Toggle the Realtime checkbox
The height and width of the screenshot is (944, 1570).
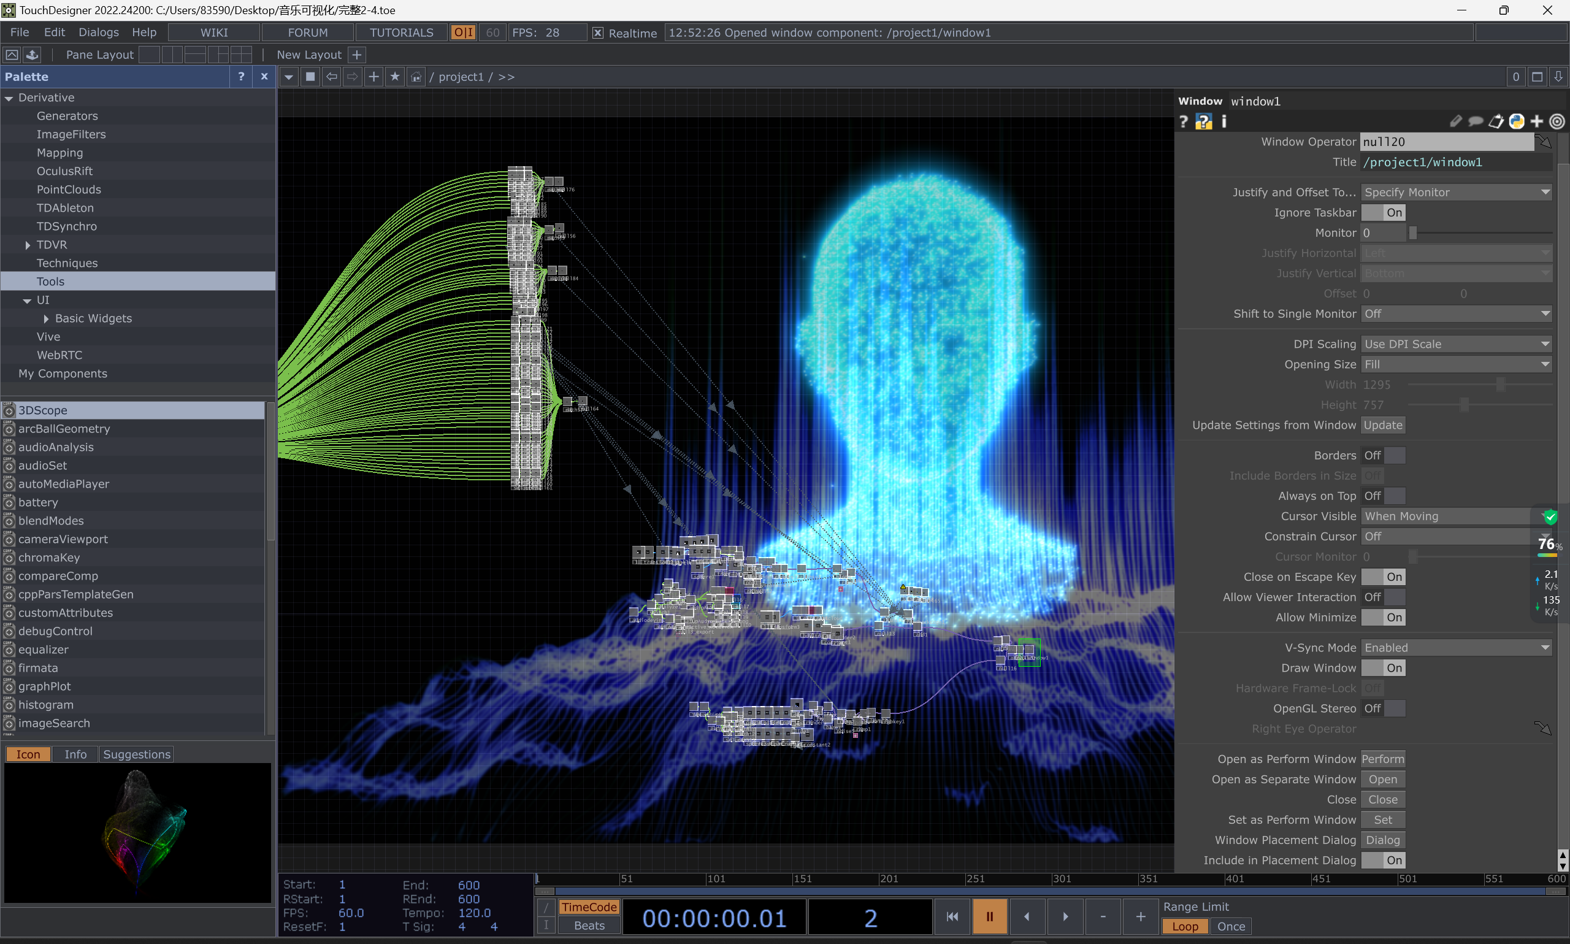tap(598, 33)
